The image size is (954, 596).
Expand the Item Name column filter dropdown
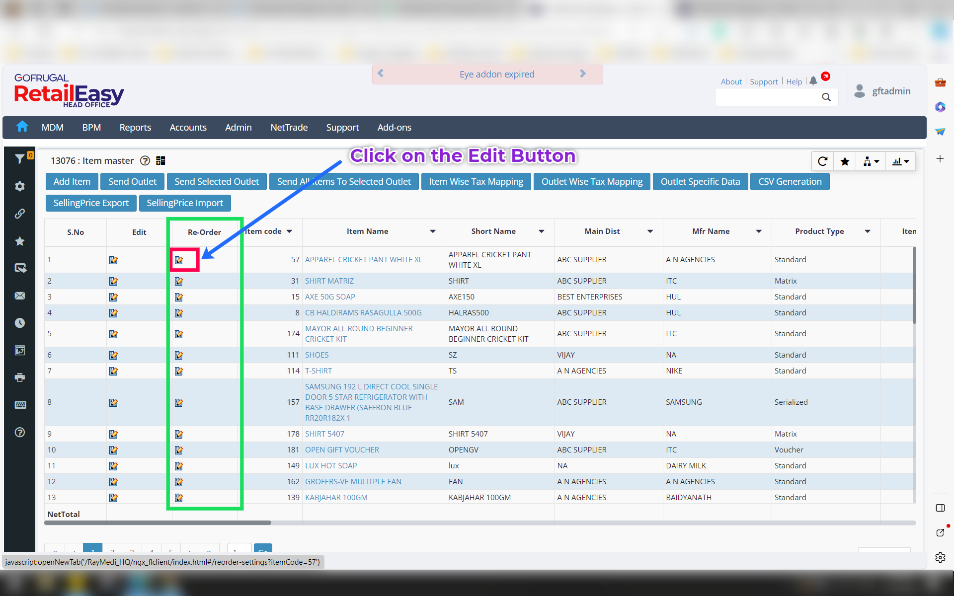pos(433,231)
